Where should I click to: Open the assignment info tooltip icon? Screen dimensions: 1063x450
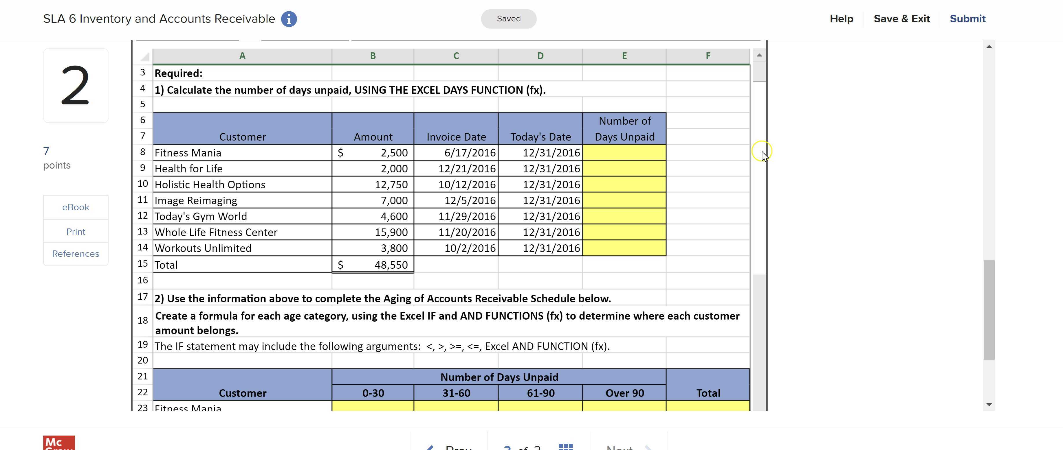tap(289, 19)
